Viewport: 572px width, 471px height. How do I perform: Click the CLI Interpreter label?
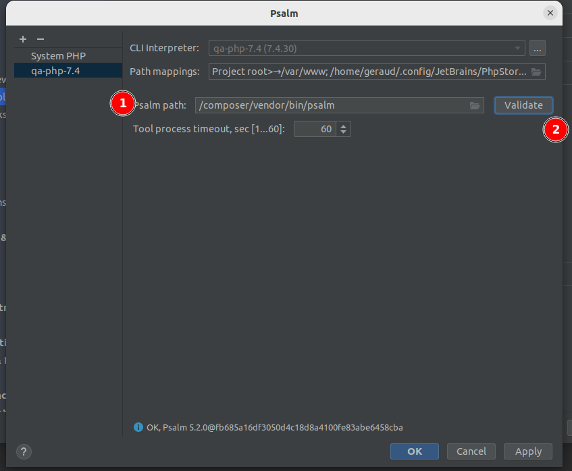pos(165,48)
